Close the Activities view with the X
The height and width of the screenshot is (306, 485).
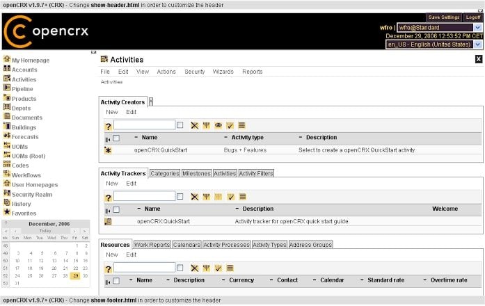pos(479,59)
